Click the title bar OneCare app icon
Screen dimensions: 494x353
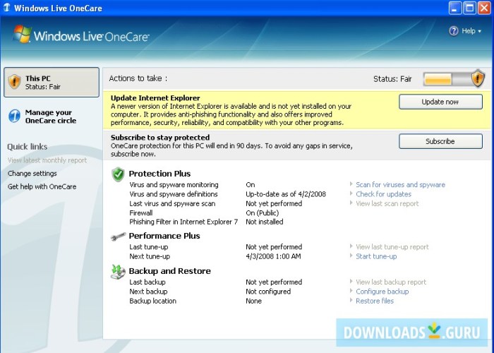(x=6, y=8)
